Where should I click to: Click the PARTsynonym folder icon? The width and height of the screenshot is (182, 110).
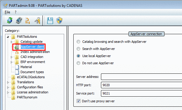tap(13, 97)
